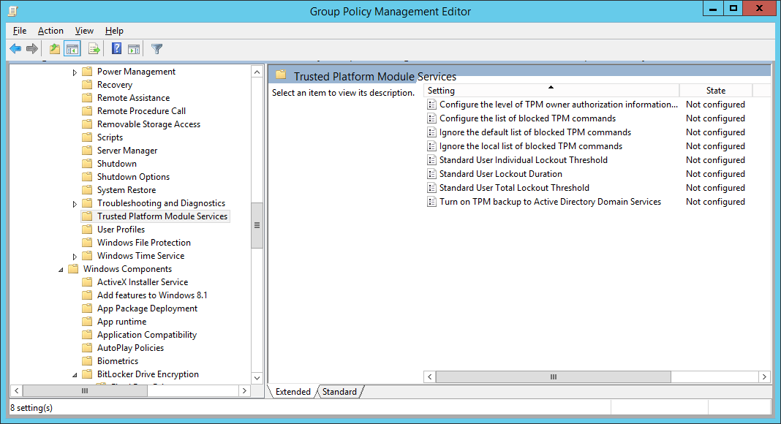Toggle the Show/Hide Console Tree icon
Viewport: 781px width, 424px height.
click(71, 48)
